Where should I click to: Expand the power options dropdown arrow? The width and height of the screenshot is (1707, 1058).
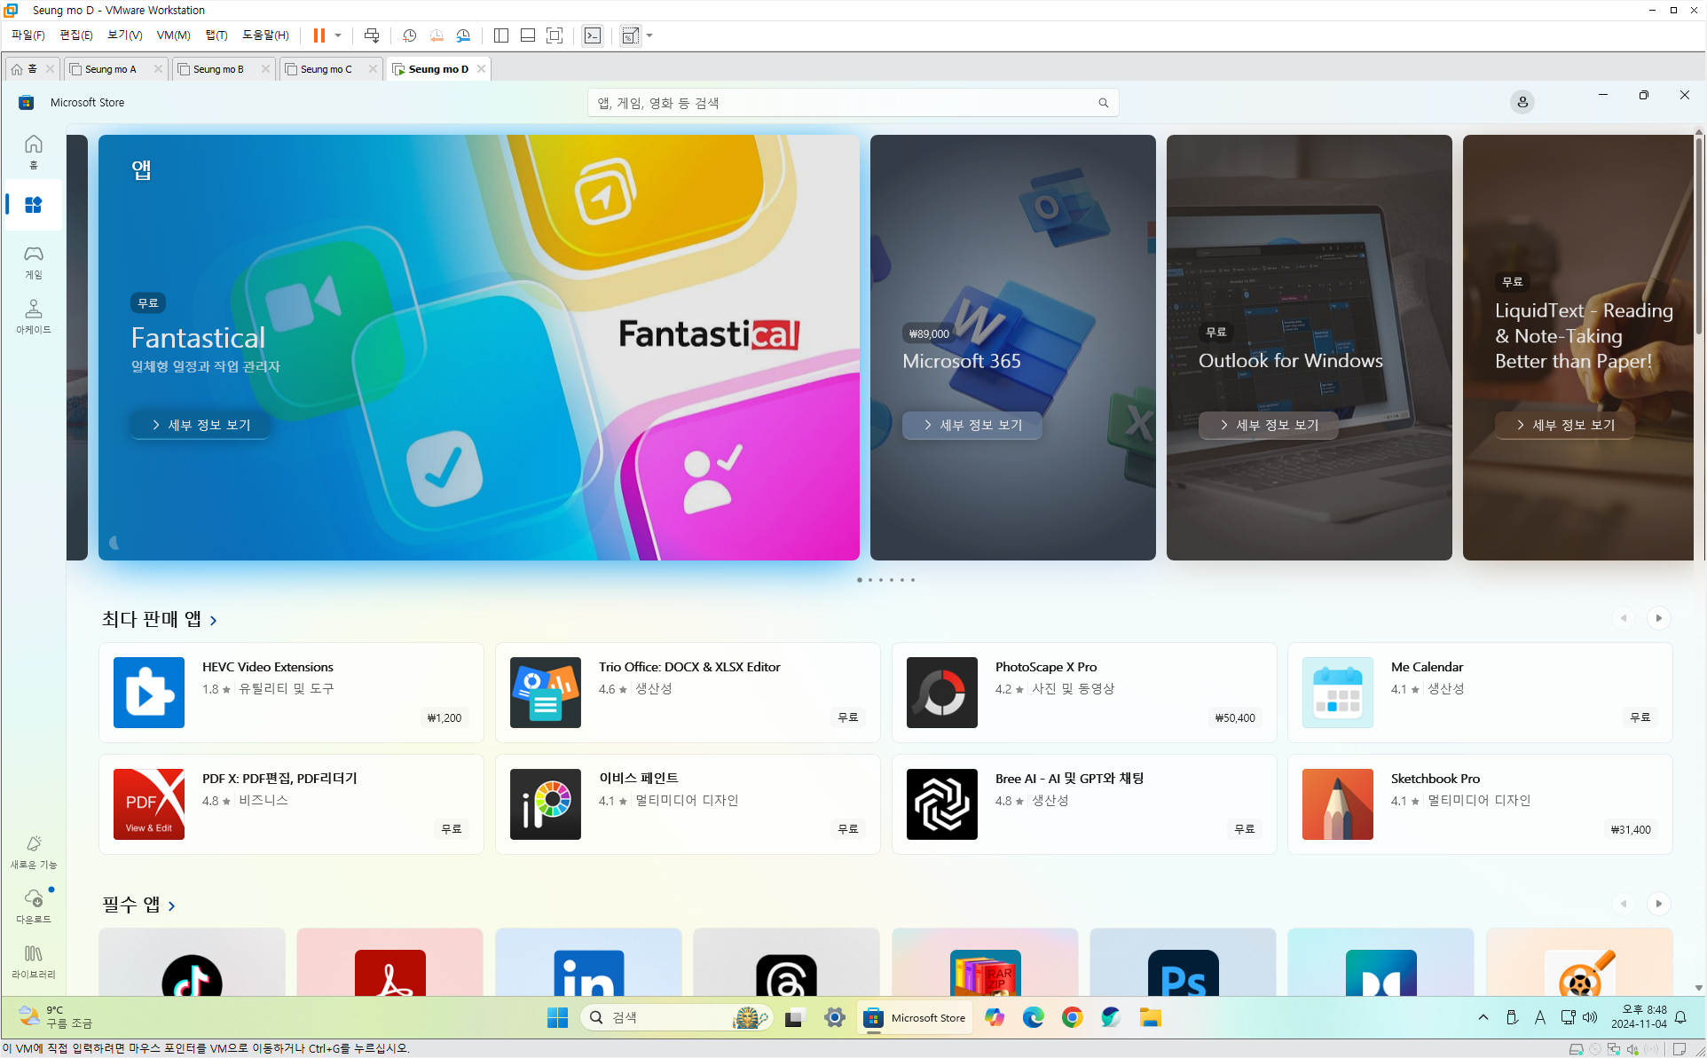coord(338,35)
